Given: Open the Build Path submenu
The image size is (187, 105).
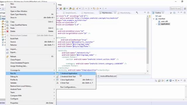Looking at the screenshot, I should [54, 39].
